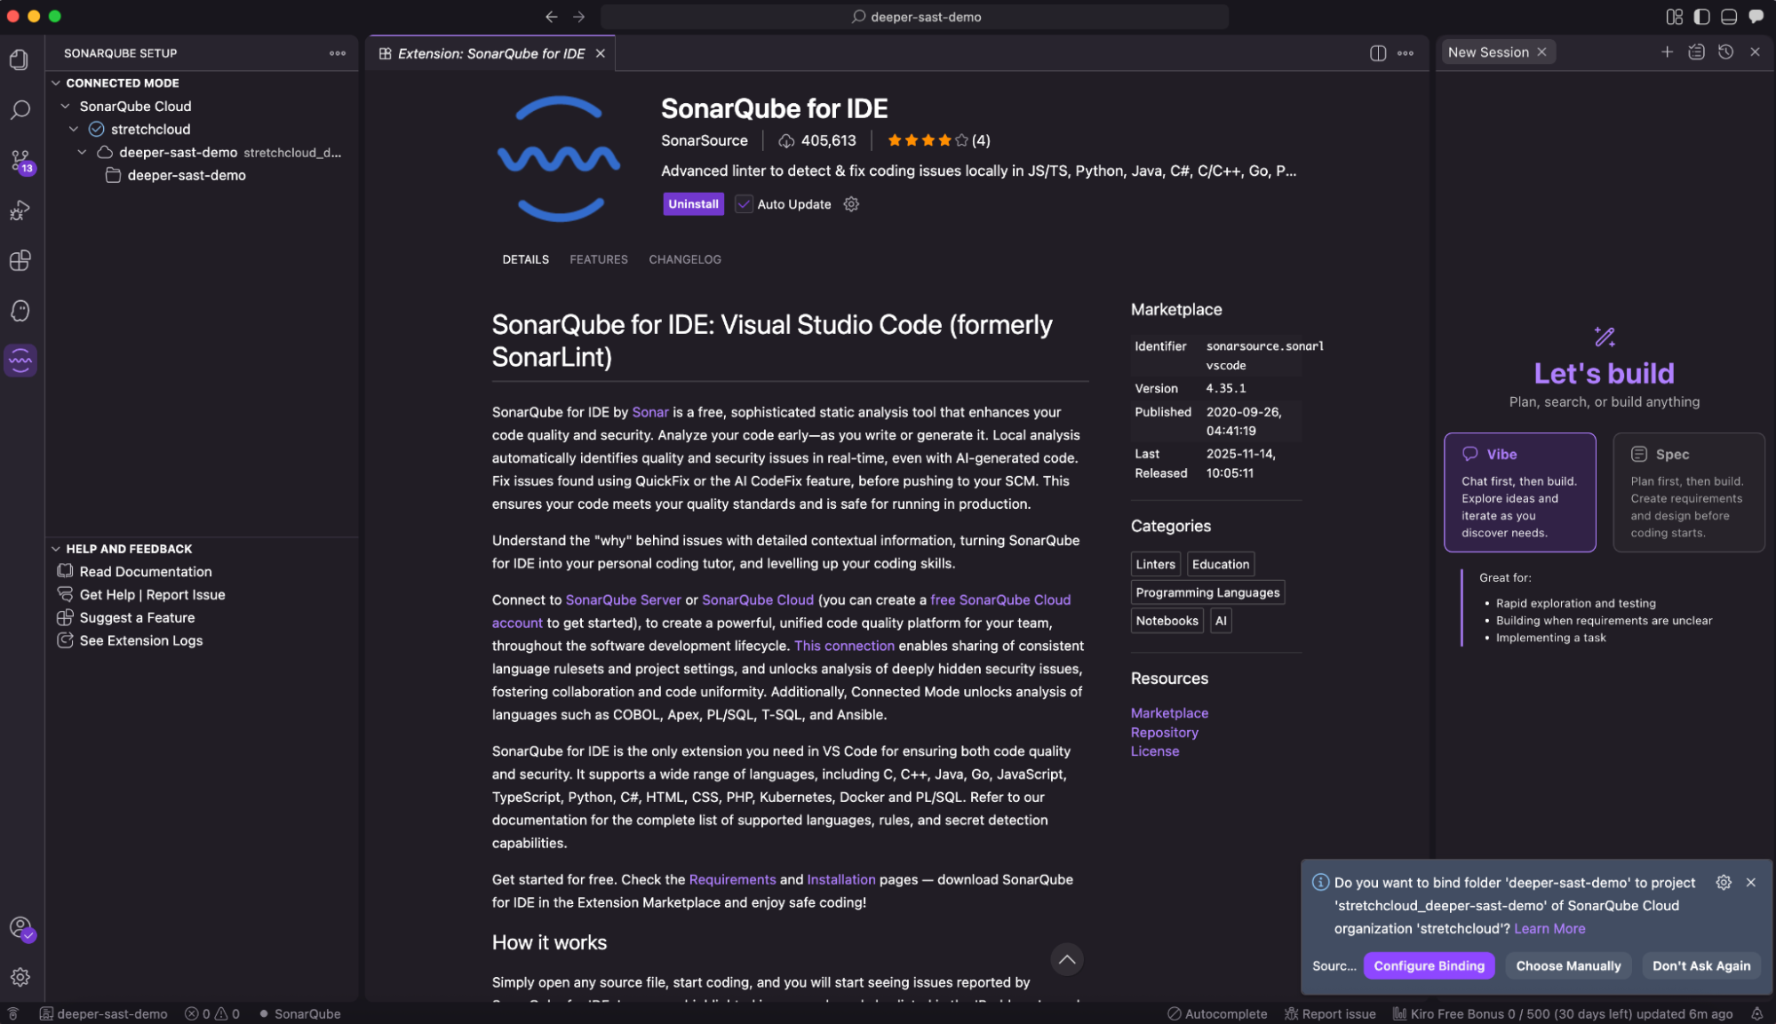Select the Spec mode card
Screen dimensions: 1776x1024
pos(1687,492)
